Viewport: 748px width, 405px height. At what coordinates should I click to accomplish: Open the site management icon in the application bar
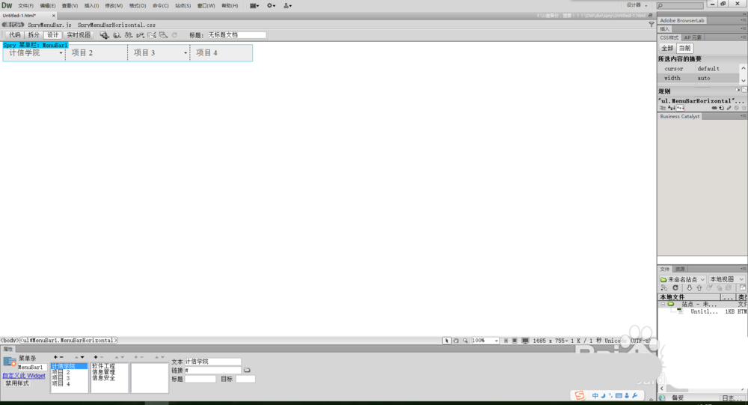[x=287, y=6]
